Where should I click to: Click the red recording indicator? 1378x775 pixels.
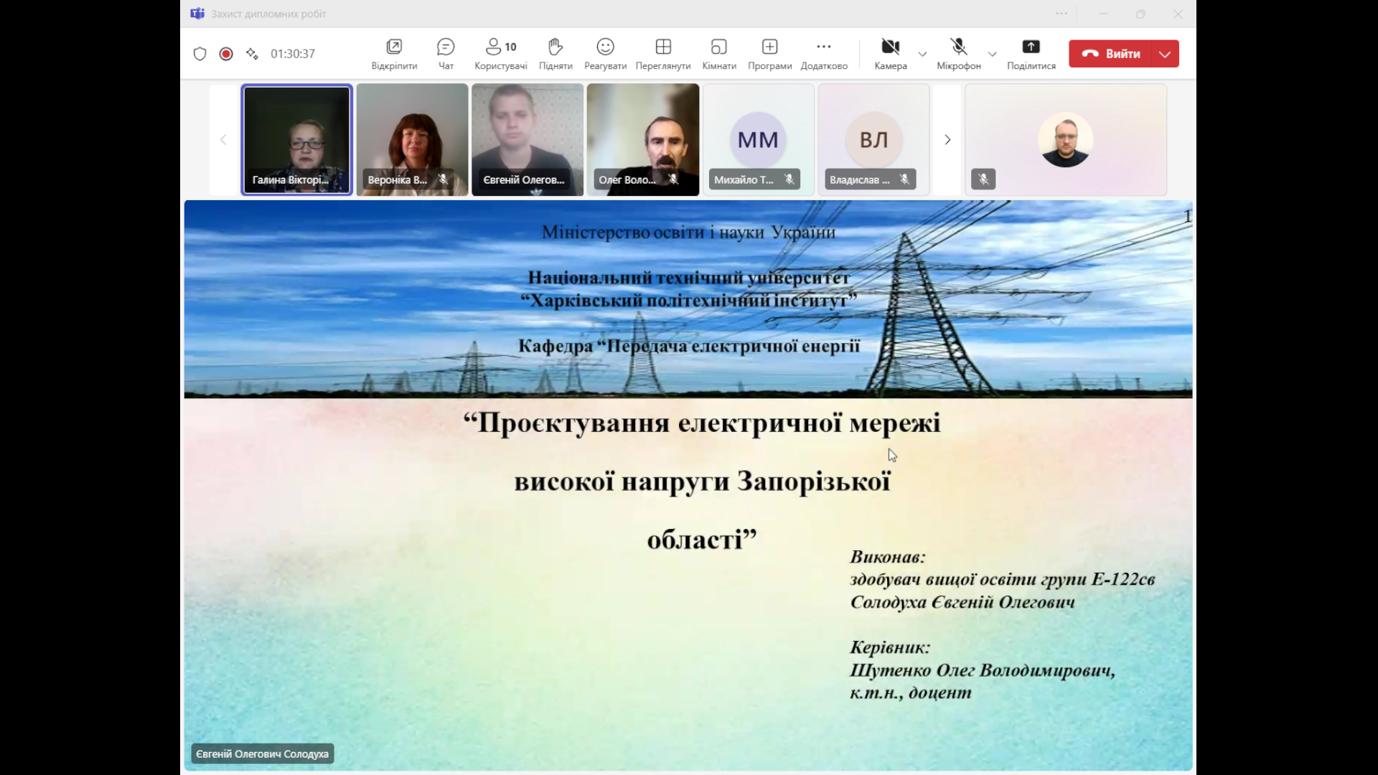(x=226, y=54)
